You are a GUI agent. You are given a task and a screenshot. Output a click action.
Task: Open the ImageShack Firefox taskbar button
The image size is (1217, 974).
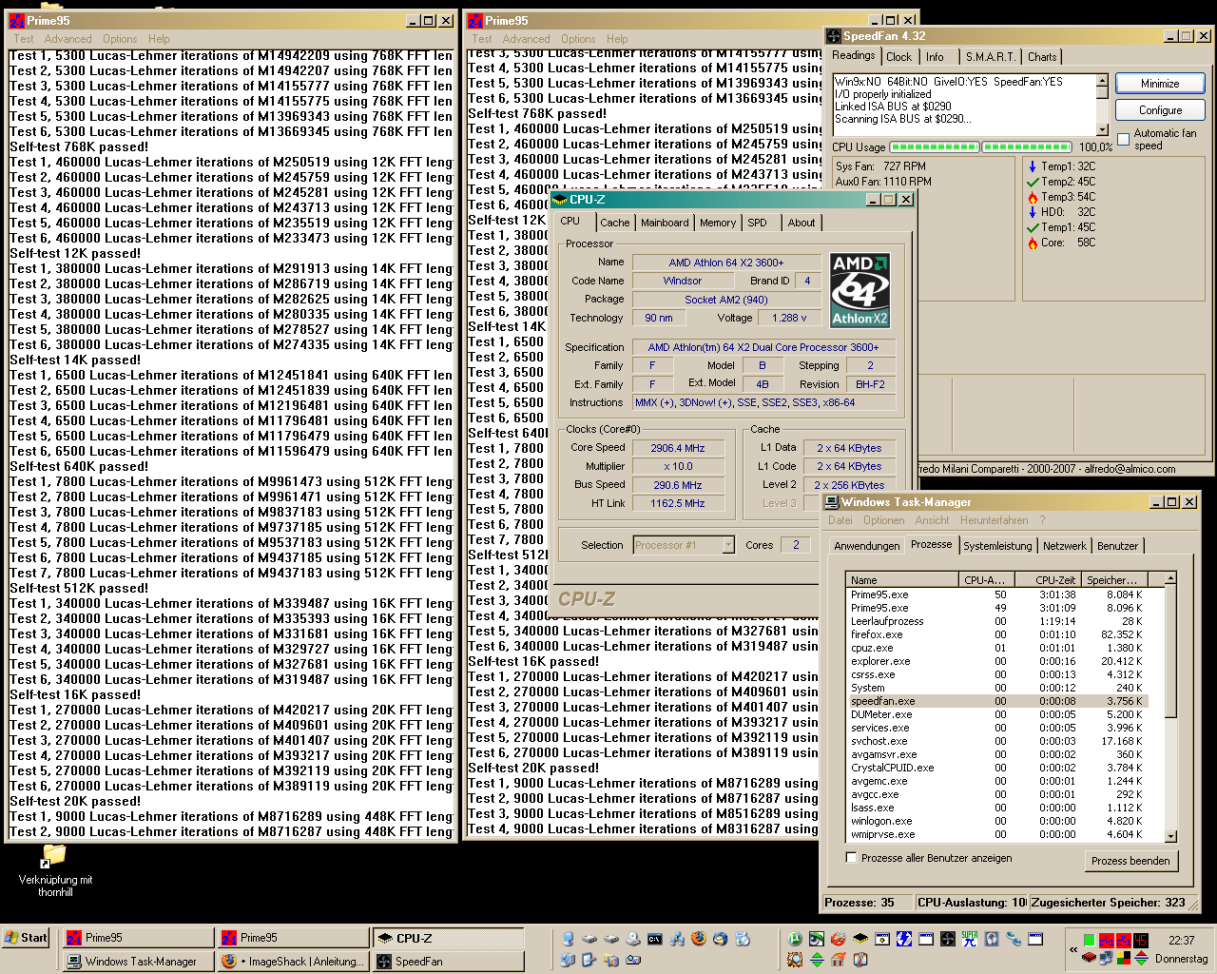294,962
